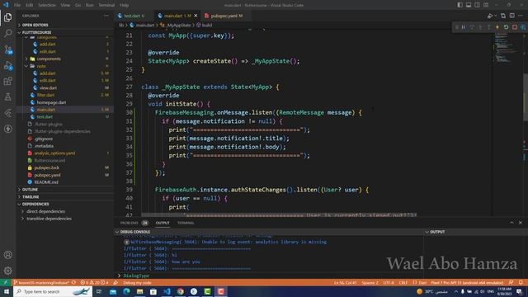Open the Testing flask view
The image size is (528, 297).
pos(7,97)
